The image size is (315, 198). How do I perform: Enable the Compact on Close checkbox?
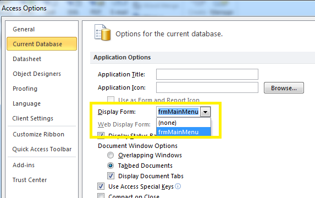tap(101, 196)
